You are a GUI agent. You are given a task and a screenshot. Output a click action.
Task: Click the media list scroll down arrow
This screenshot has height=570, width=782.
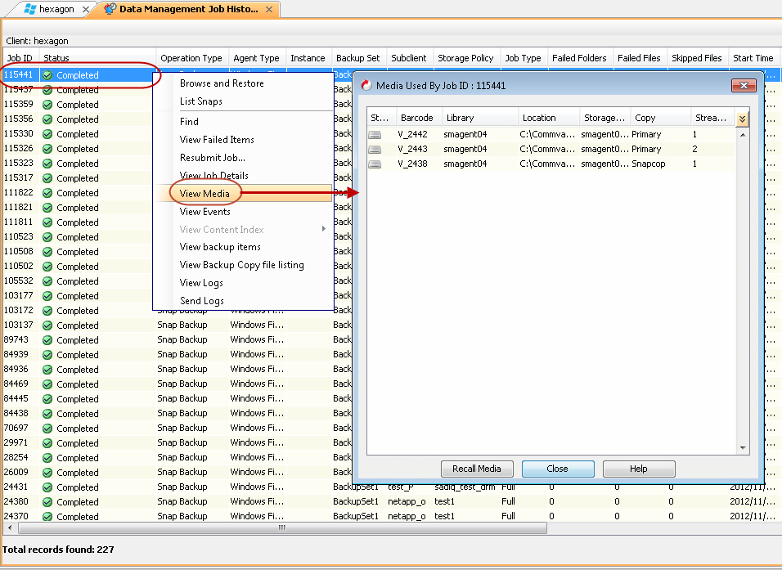coord(743,448)
